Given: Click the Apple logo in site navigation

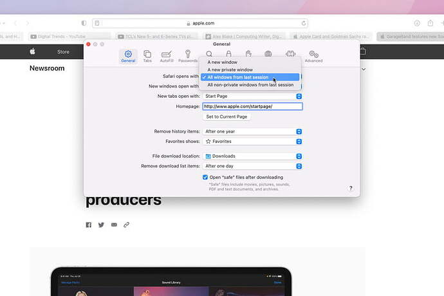Looking at the screenshot, I should [33, 51].
